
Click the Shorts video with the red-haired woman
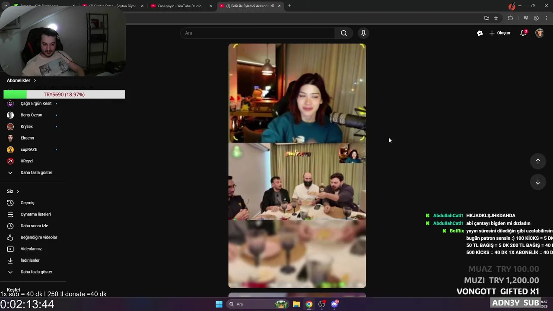297,93
